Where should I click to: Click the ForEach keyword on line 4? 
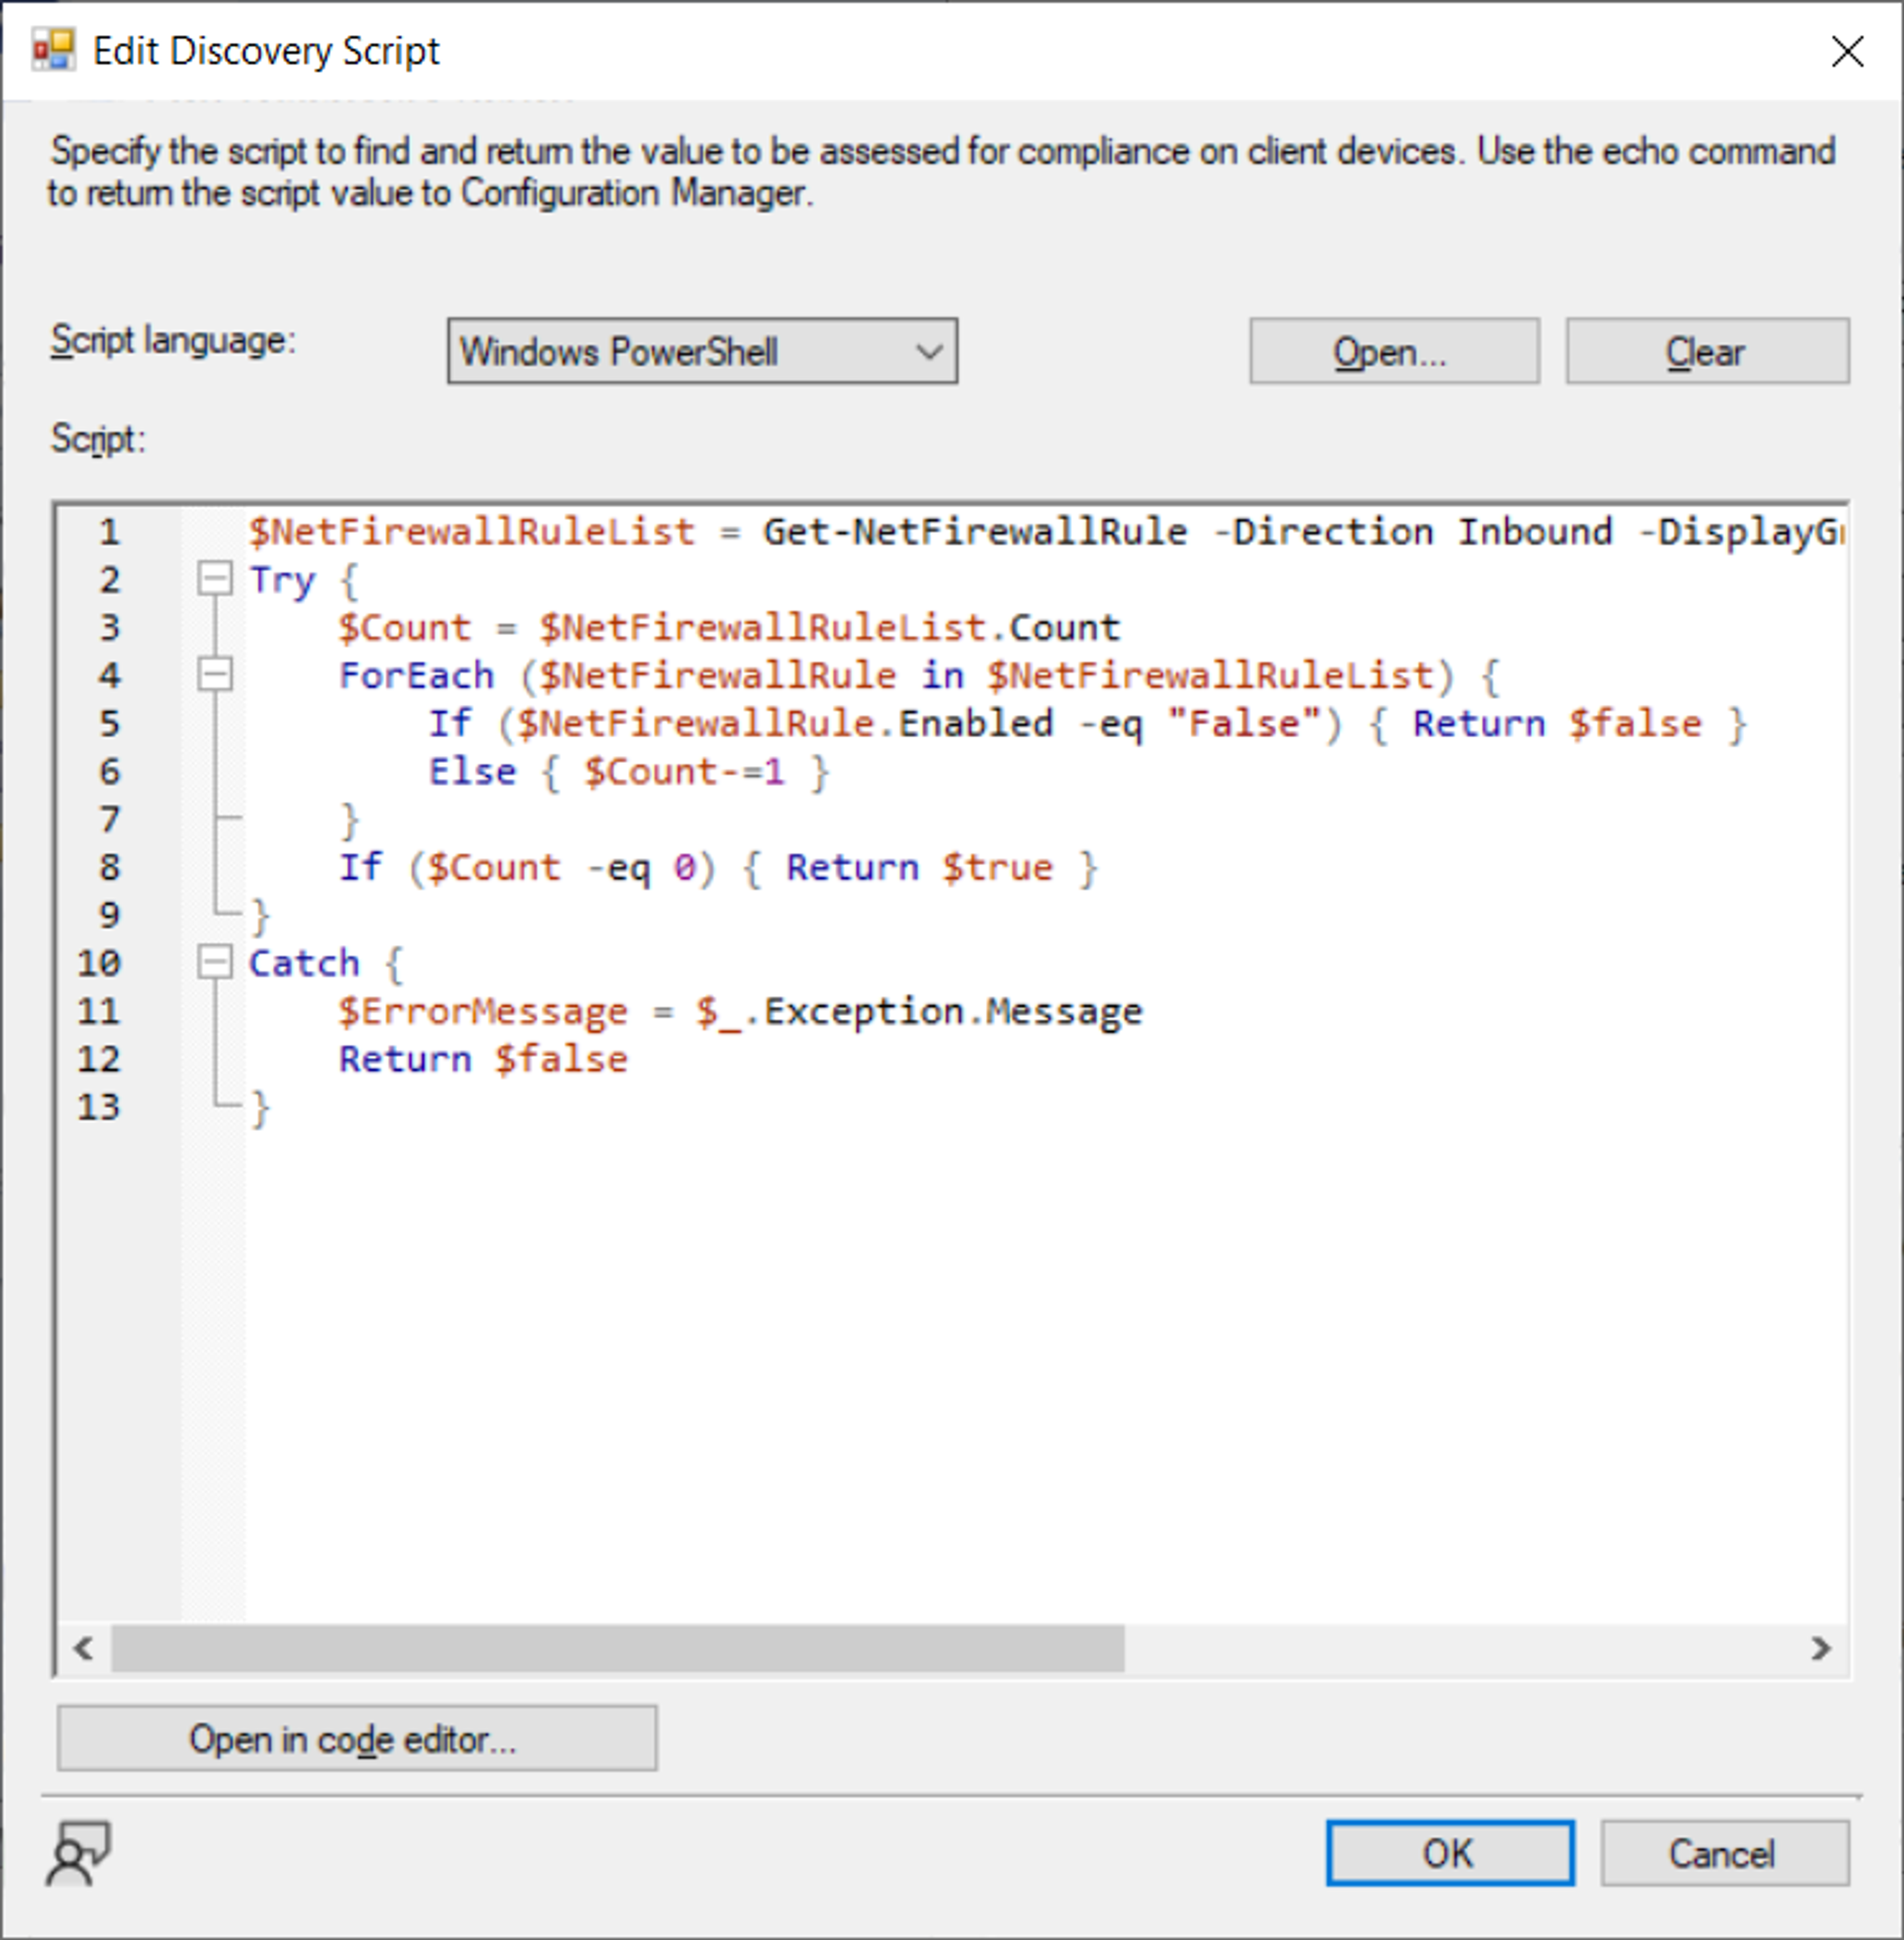pyautogui.click(x=417, y=675)
